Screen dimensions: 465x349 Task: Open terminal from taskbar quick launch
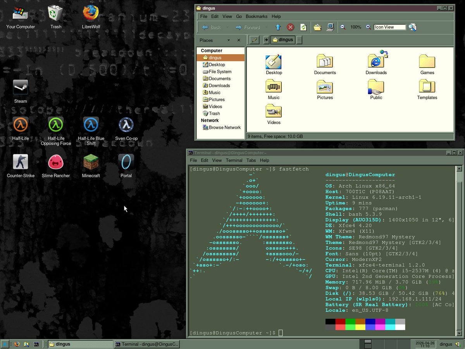pyautogui.click(x=36, y=344)
